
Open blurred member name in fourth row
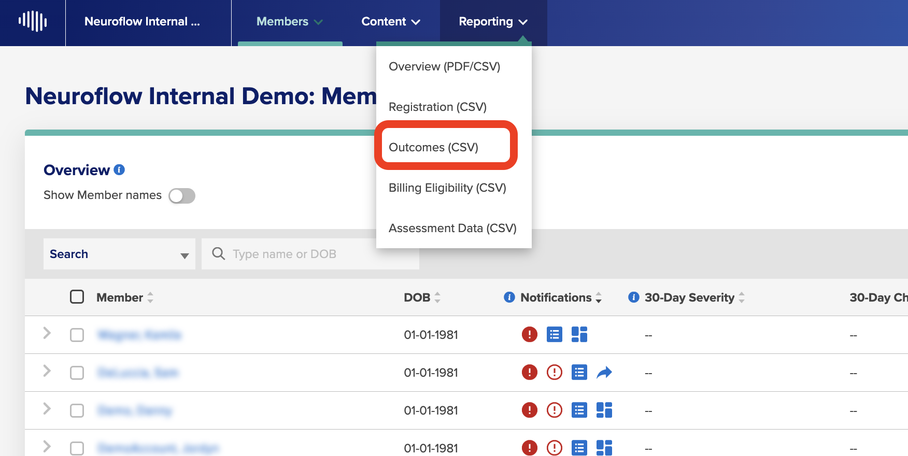pyautogui.click(x=158, y=448)
